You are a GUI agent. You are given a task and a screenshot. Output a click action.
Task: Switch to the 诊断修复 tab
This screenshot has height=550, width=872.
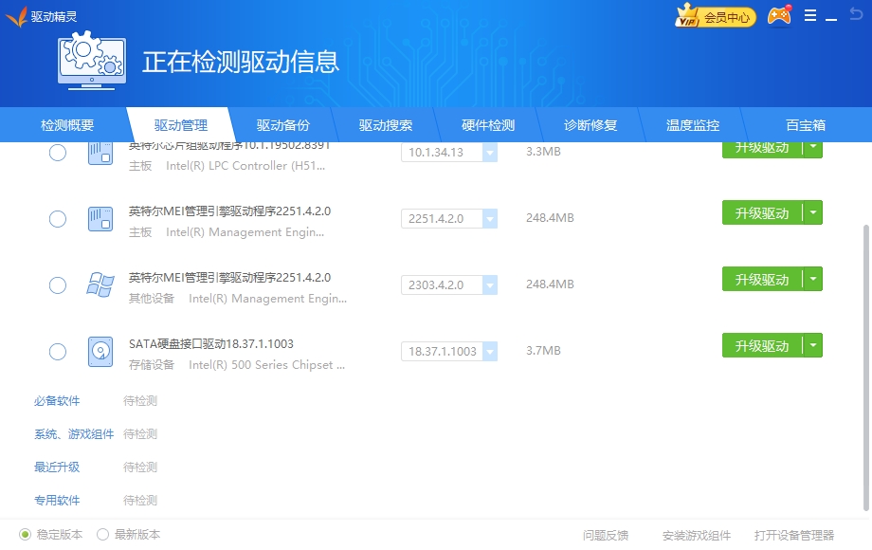coord(590,125)
